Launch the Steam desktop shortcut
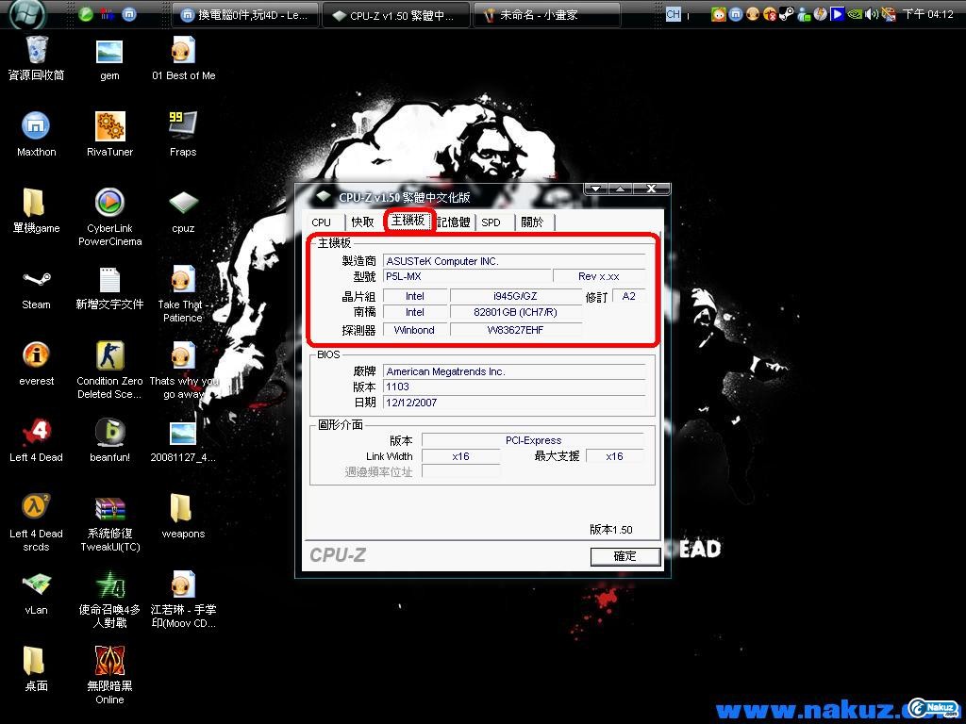Viewport: 966px width, 724px height. [x=36, y=280]
